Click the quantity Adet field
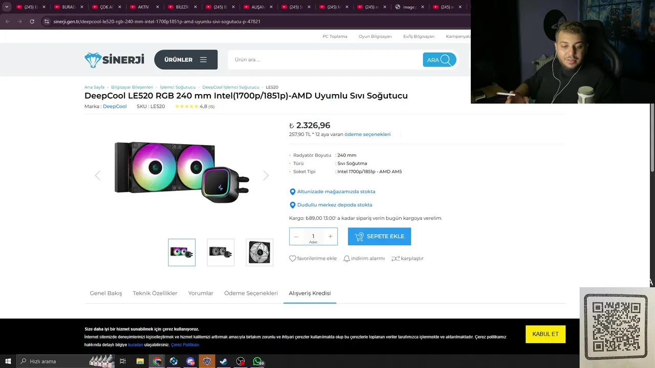The height and width of the screenshot is (368, 655). pyautogui.click(x=313, y=237)
